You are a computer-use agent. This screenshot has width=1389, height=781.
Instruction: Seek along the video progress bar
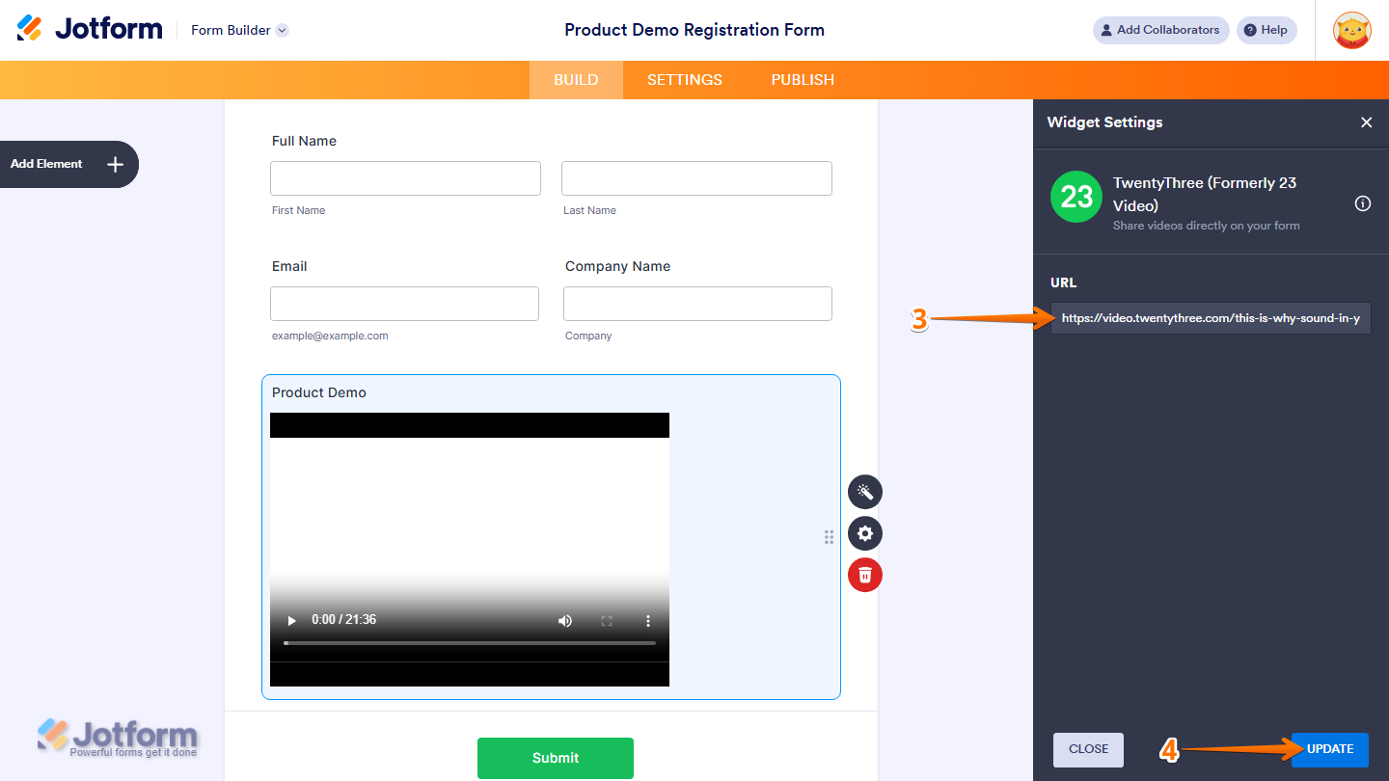click(x=470, y=641)
